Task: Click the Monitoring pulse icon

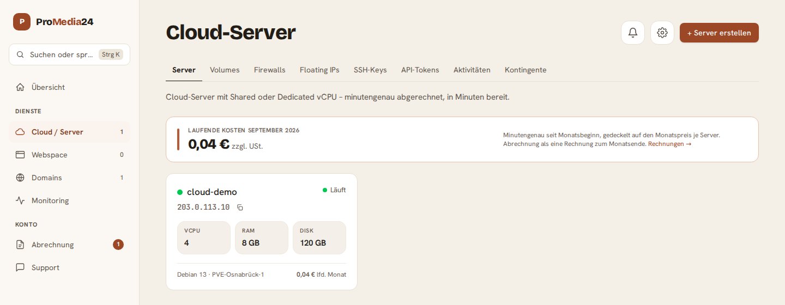Action: 20,200
